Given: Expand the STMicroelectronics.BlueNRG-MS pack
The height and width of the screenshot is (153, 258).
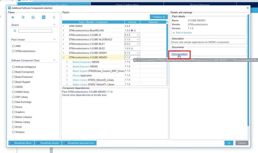Looking at the screenshot, I should tap(63, 31).
